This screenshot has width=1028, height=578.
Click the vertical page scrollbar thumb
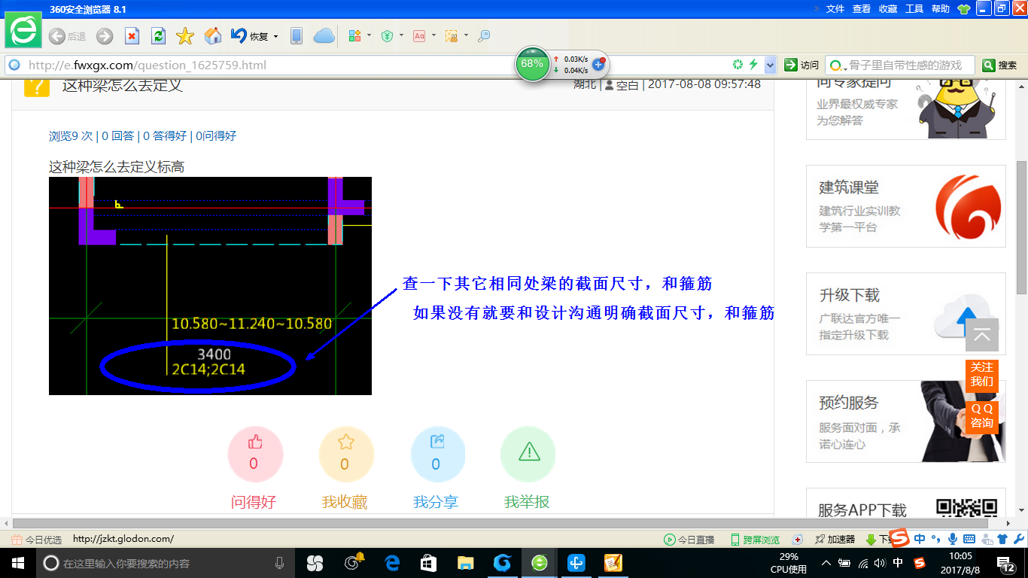click(1021, 227)
